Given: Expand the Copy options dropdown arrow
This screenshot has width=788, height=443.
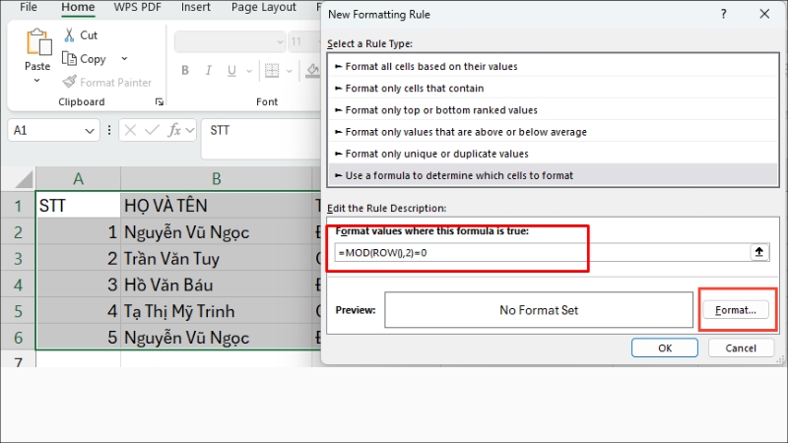Looking at the screenshot, I should [x=124, y=59].
